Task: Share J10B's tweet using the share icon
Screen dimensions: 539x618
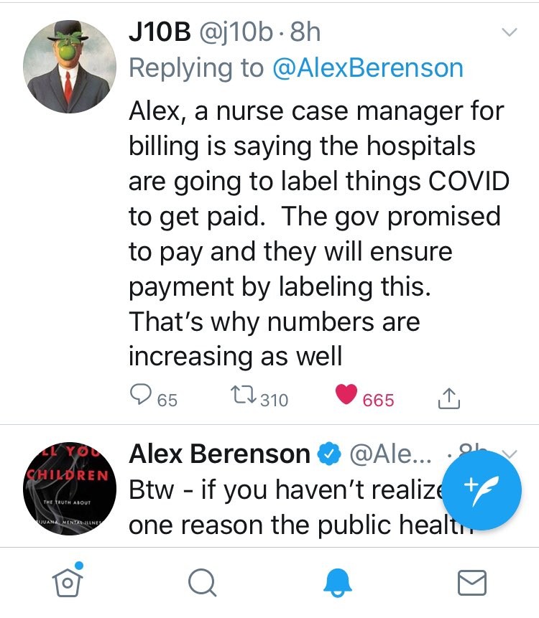Action: coord(449,398)
